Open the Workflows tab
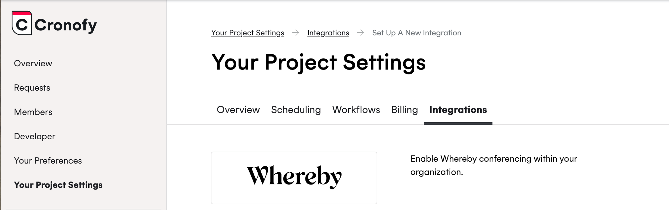Screen dimensions: 669x210 pyautogui.click(x=356, y=110)
